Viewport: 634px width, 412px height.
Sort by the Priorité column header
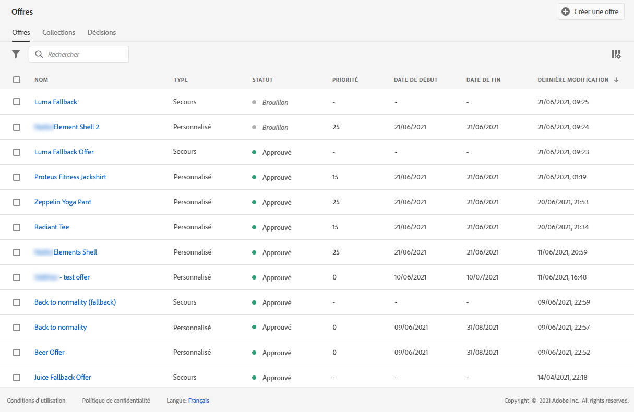[345, 80]
